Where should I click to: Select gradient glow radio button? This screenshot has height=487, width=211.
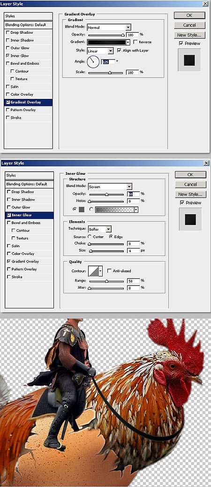(x=91, y=210)
